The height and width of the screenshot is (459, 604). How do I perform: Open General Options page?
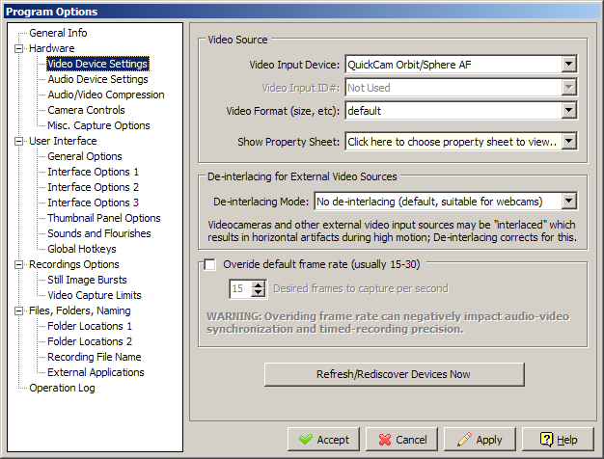click(85, 156)
